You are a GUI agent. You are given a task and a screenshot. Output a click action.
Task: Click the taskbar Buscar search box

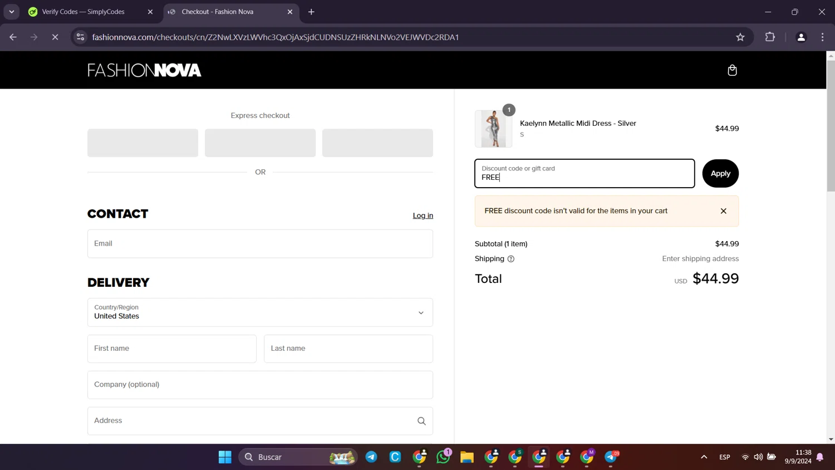(x=298, y=457)
